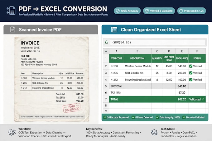Select the green TOTAL row cell with 907.20
The image size is (212, 141).
182,99
